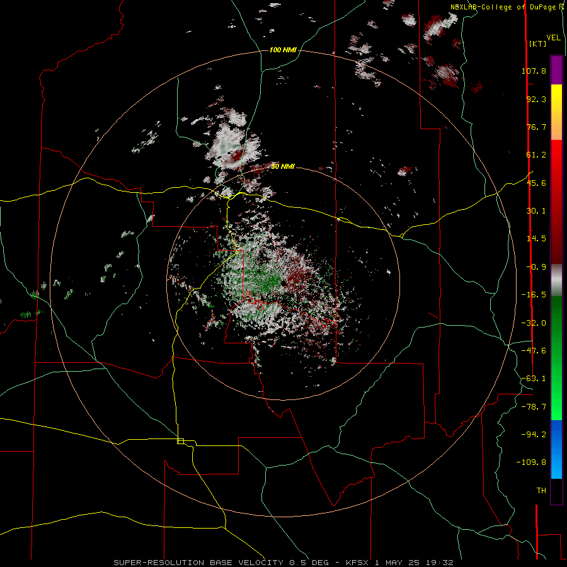
Task: Select the 30.1 scale value
Action: pyautogui.click(x=536, y=211)
